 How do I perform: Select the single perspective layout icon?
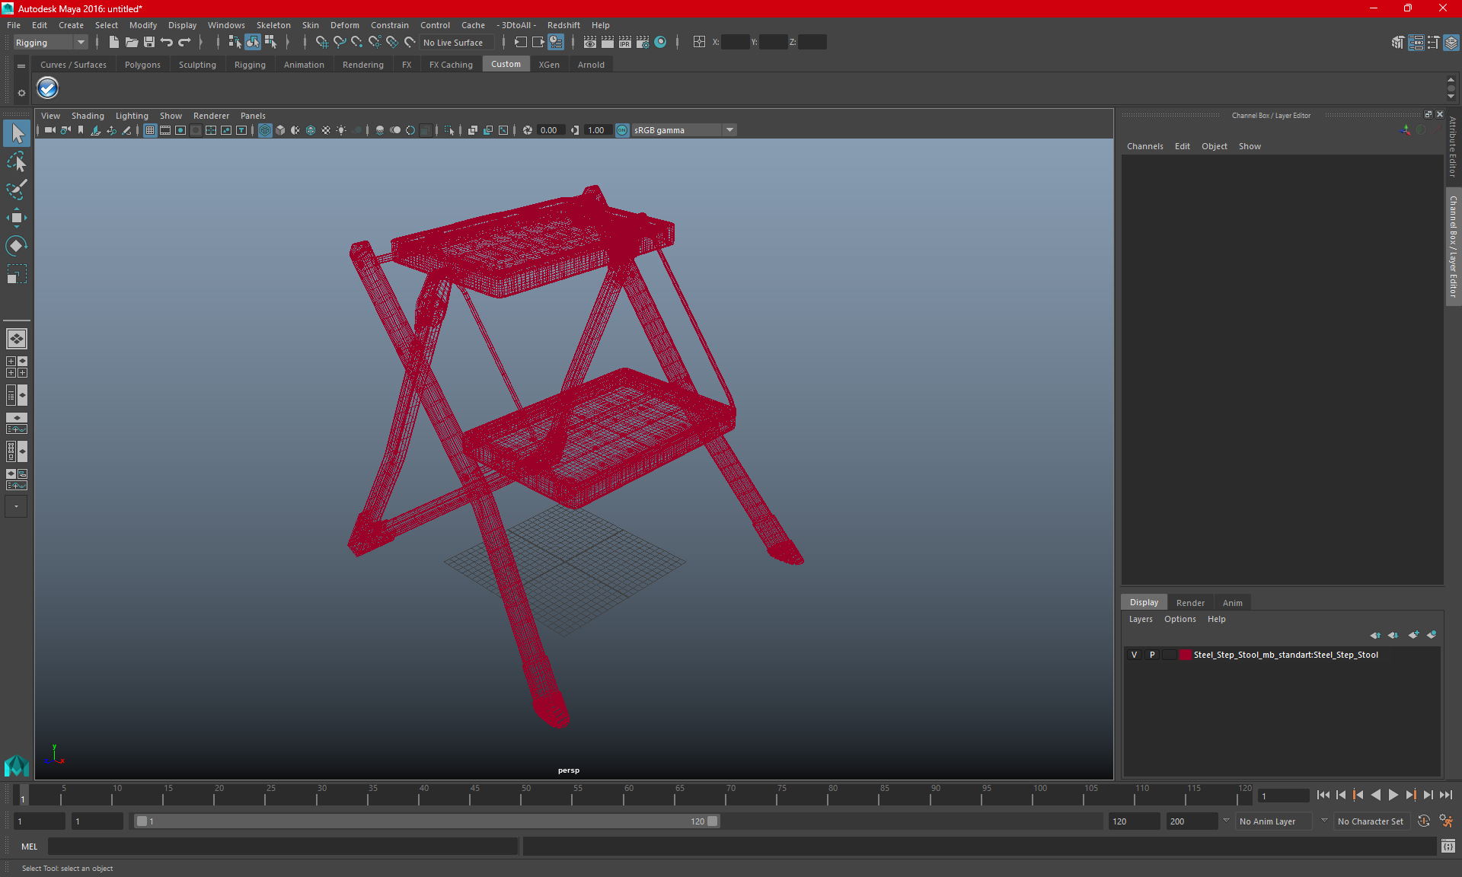[17, 339]
